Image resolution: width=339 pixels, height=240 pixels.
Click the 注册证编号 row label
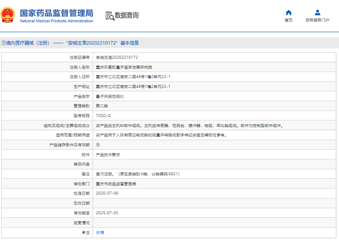click(x=80, y=57)
